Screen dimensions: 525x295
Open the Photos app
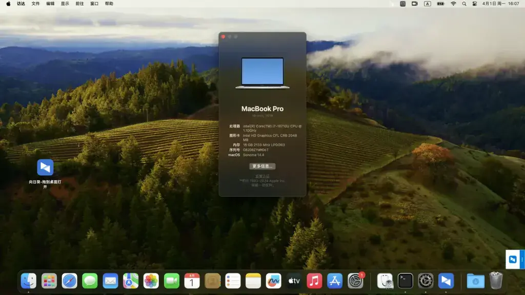pyautogui.click(x=151, y=281)
